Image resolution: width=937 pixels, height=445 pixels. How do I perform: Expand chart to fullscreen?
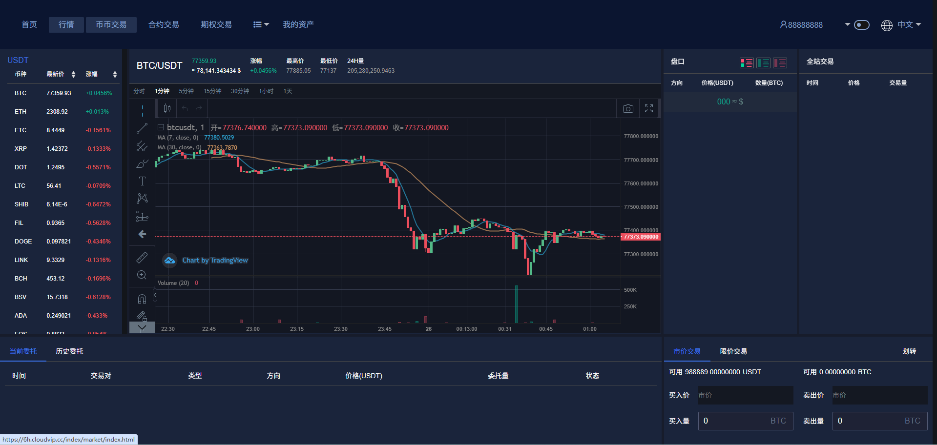[x=648, y=108]
